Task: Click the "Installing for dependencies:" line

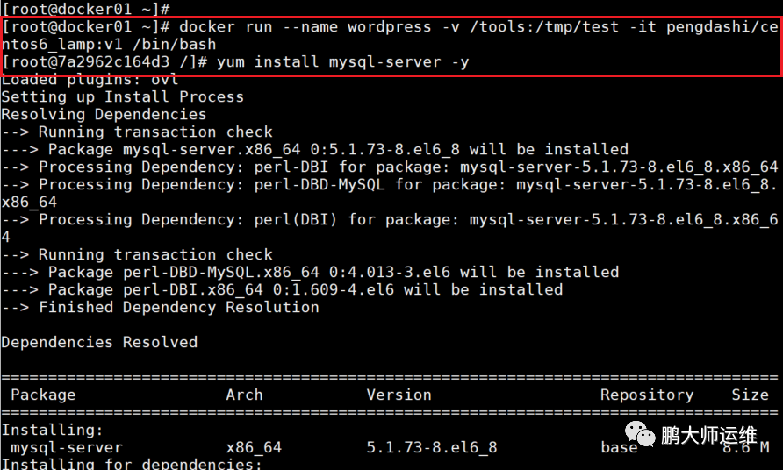Action: click(132, 464)
